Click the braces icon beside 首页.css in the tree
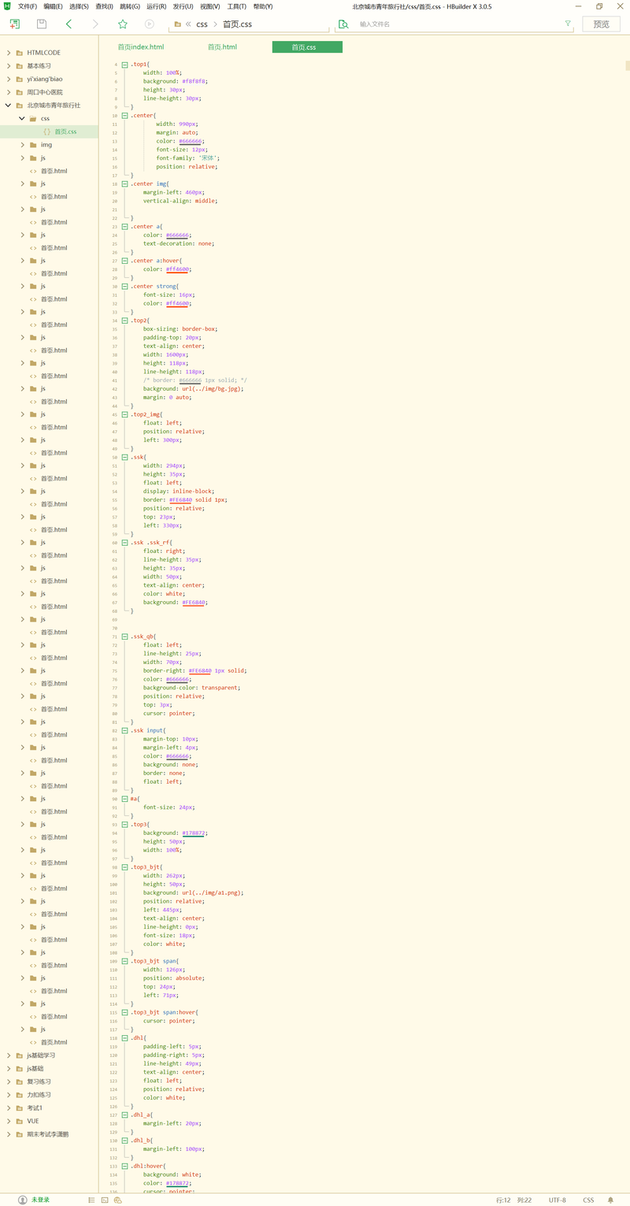The width and height of the screenshot is (630, 1206). click(47, 132)
